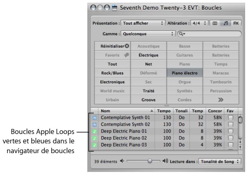Select the music note view button
The width and height of the screenshot is (248, 173).
(226, 23)
